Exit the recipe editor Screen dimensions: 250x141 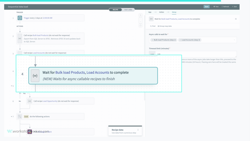pyautogui.click(x=234, y=7)
